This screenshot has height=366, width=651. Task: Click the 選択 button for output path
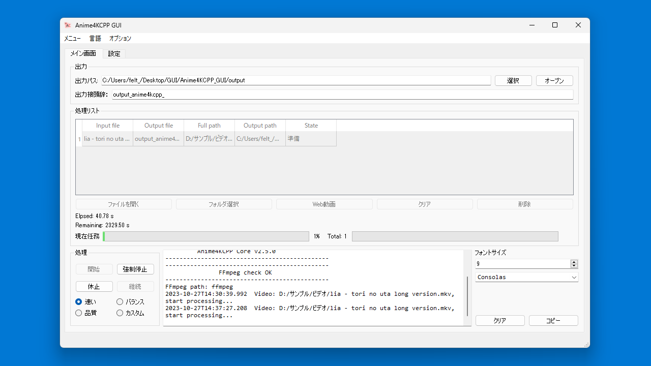pyautogui.click(x=513, y=81)
